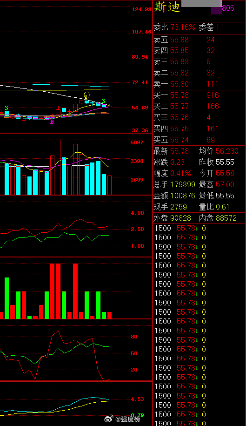The height and width of the screenshot is (426, 246).
Task: Click the 最低 low price value
Action: pos(225,196)
